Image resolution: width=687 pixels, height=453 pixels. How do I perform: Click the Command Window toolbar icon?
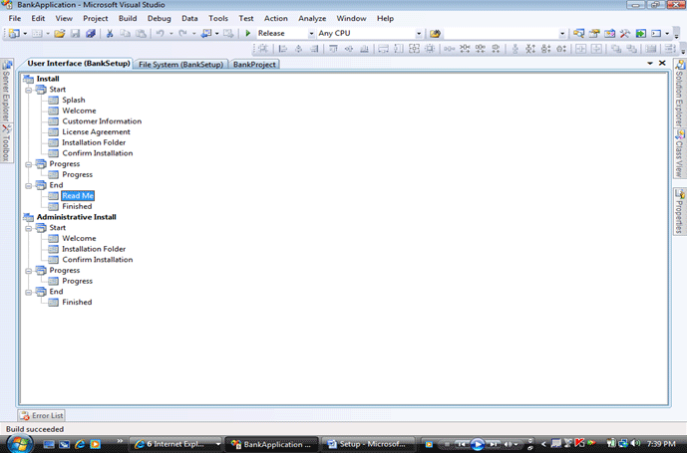click(x=656, y=33)
